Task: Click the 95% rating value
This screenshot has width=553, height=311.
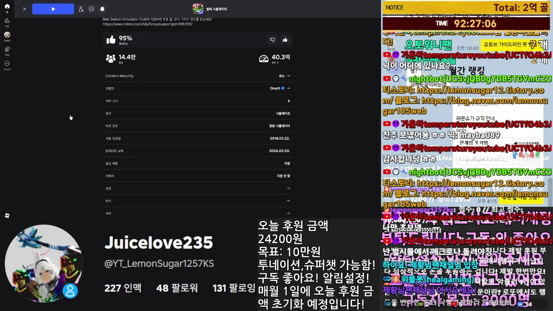Action: (126, 38)
